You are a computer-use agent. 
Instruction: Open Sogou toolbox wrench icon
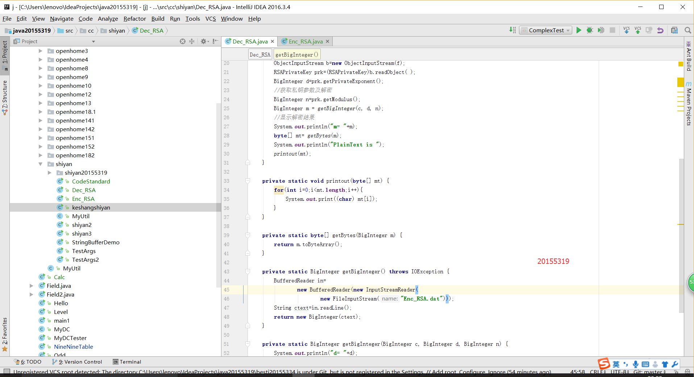pyautogui.click(x=675, y=364)
